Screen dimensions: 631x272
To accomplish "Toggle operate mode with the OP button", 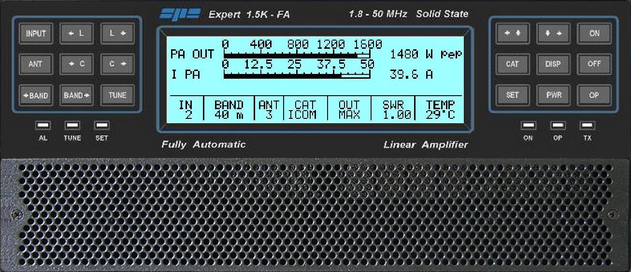I will click(594, 95).
